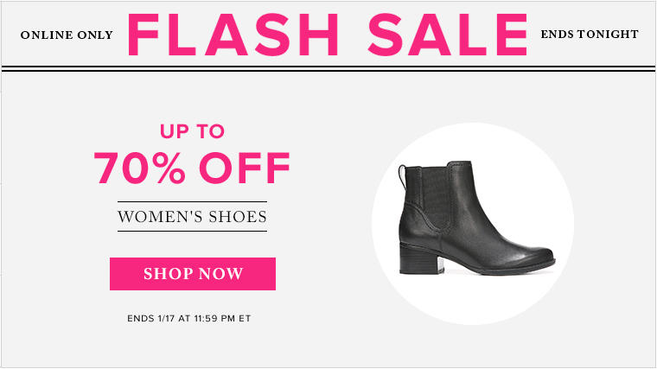The image size is (657, 369).
Task: Click the ONLINE ONLY label
Action: (67, 35)
